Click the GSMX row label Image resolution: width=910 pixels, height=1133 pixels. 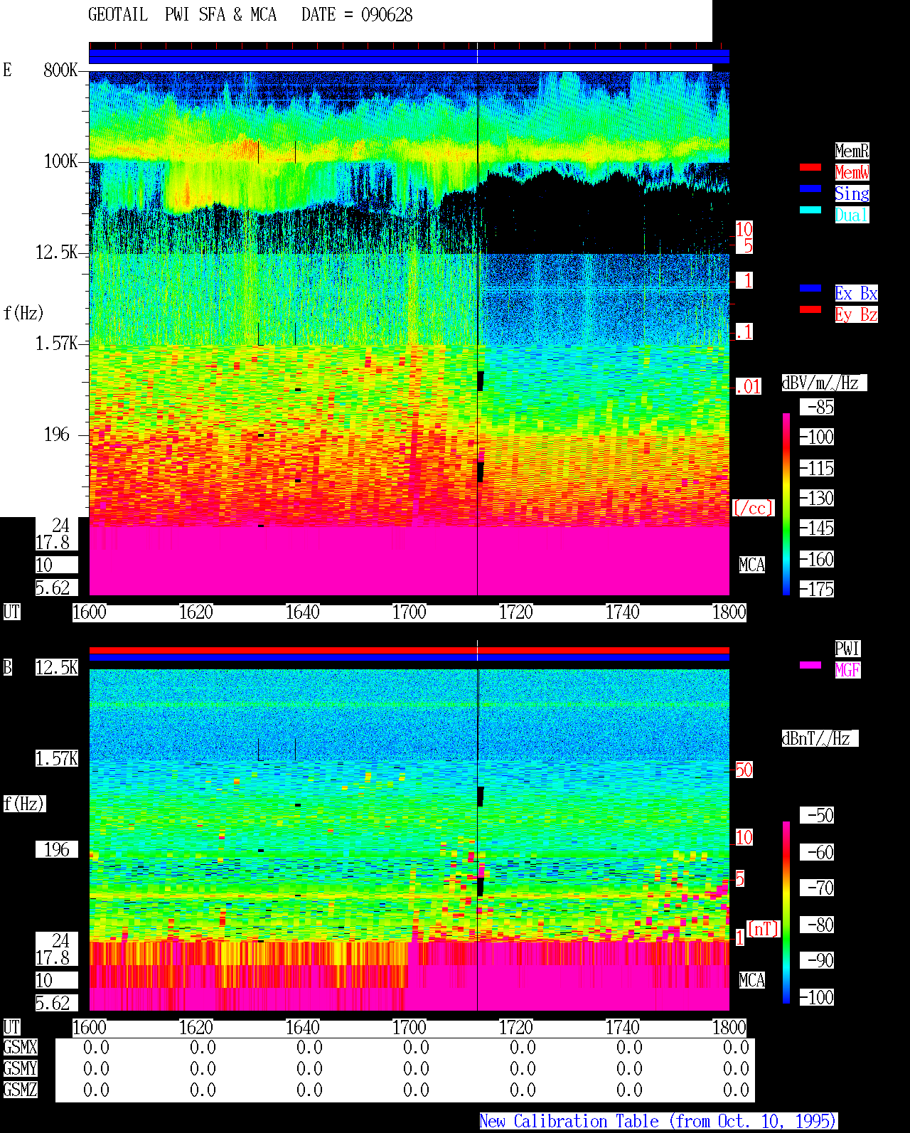pyautogui.click(x=20, y=1048)
